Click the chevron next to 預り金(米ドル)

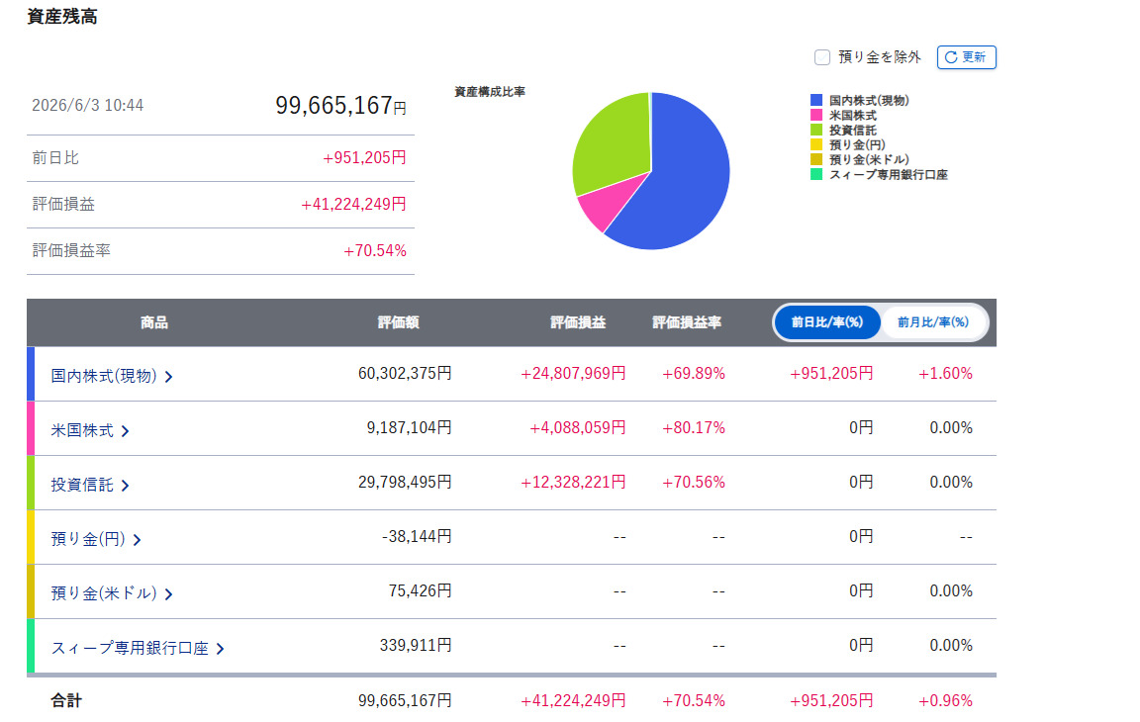pos(168,594)
